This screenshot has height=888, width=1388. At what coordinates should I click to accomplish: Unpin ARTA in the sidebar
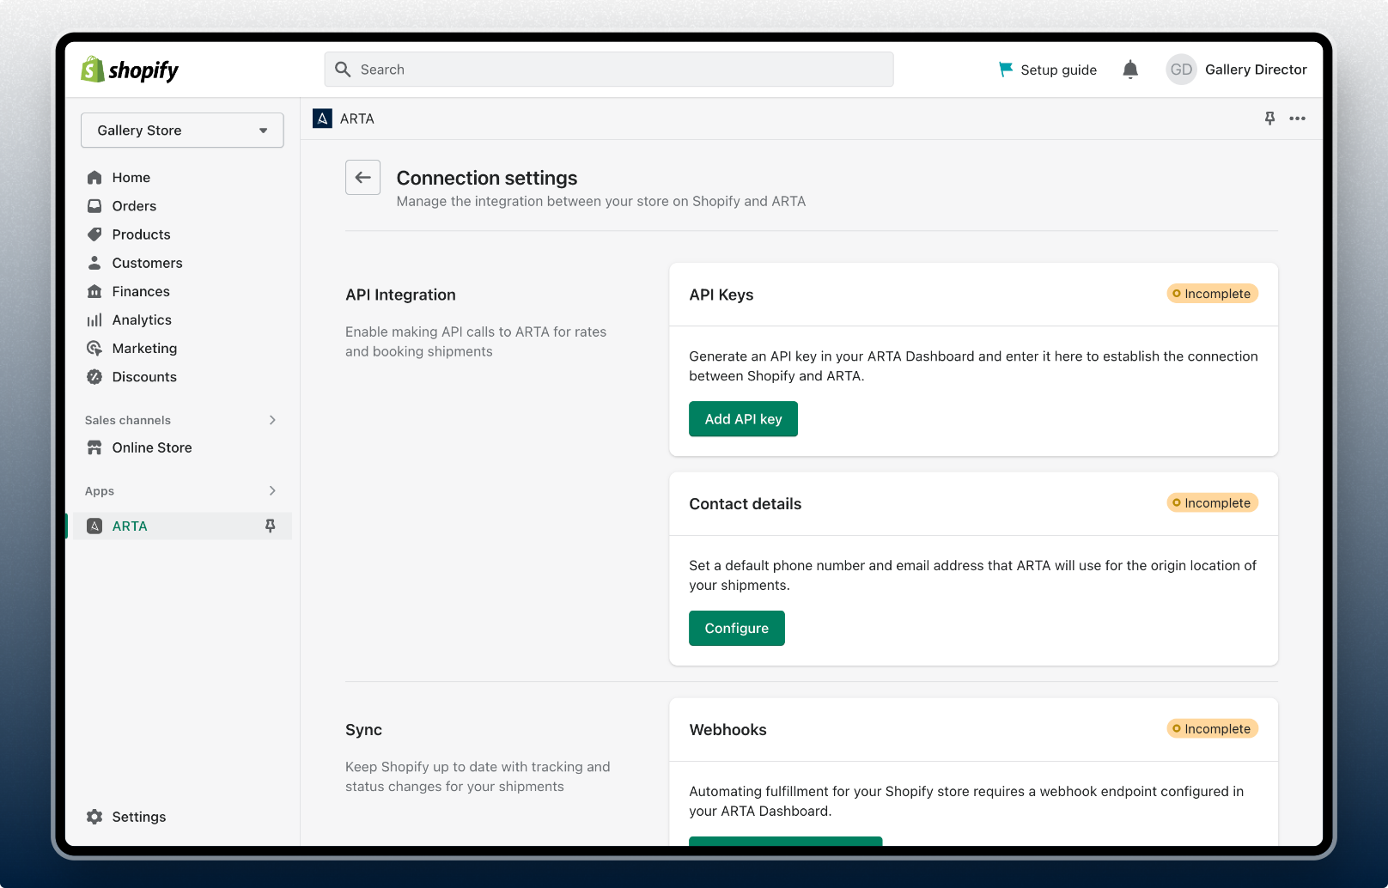(x=271, y=526)
